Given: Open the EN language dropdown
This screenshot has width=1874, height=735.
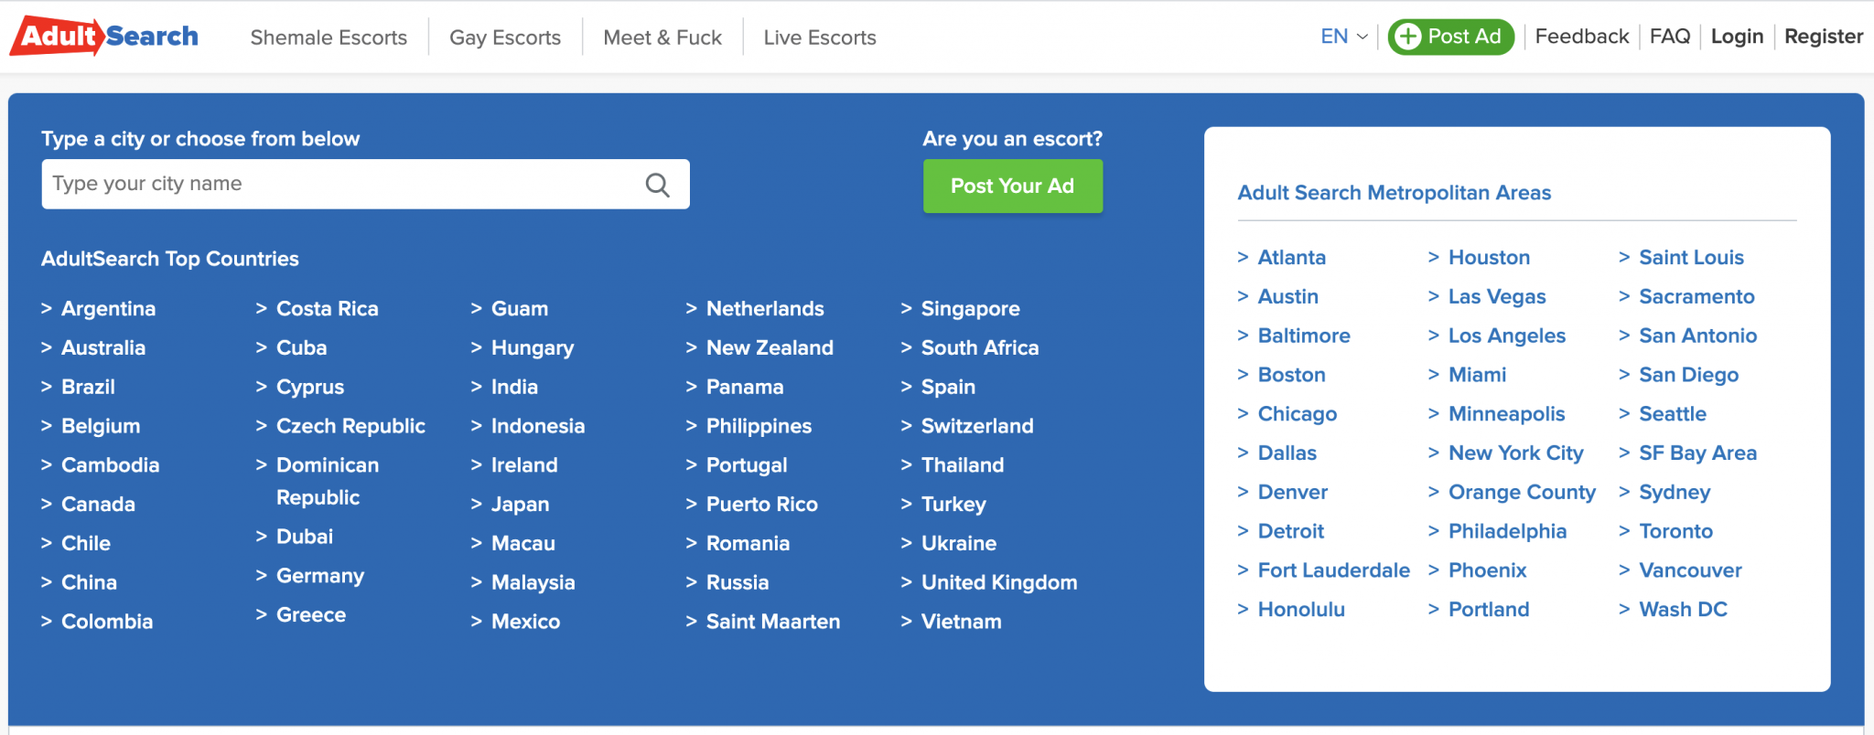Looking at the screenshot, I should tap(1343, 37).
